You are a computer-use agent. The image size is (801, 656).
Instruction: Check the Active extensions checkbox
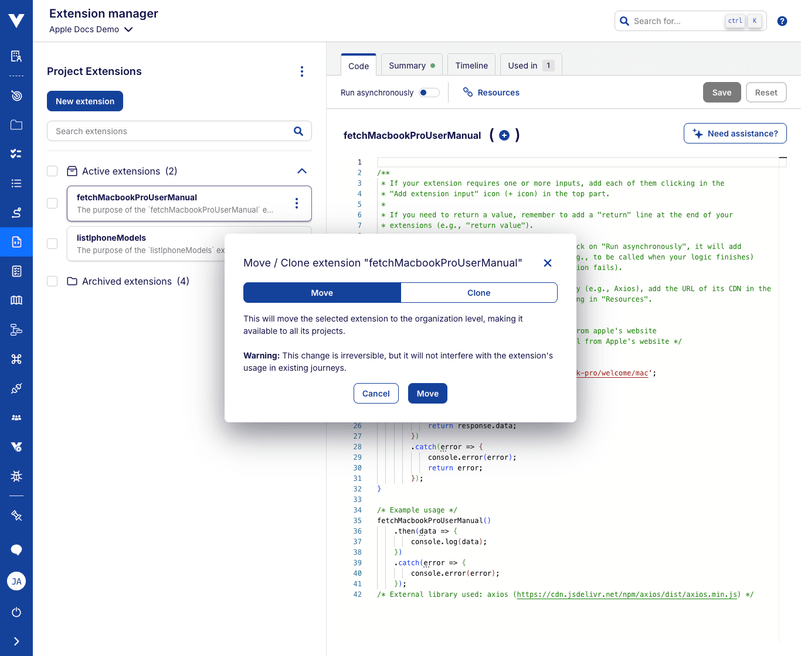[x=52, y=171]
